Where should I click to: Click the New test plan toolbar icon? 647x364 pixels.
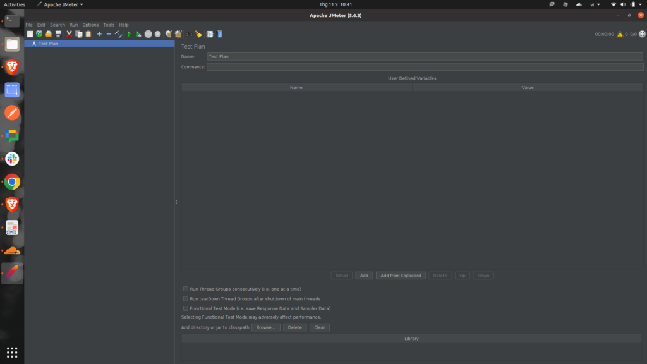point(30,34)
